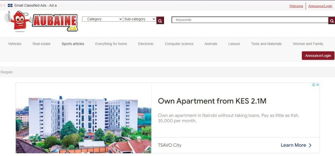Click the keyword search magnifier icon
Image resolution: width=335 pixels, height=156 pixels.
pos(332,21)
